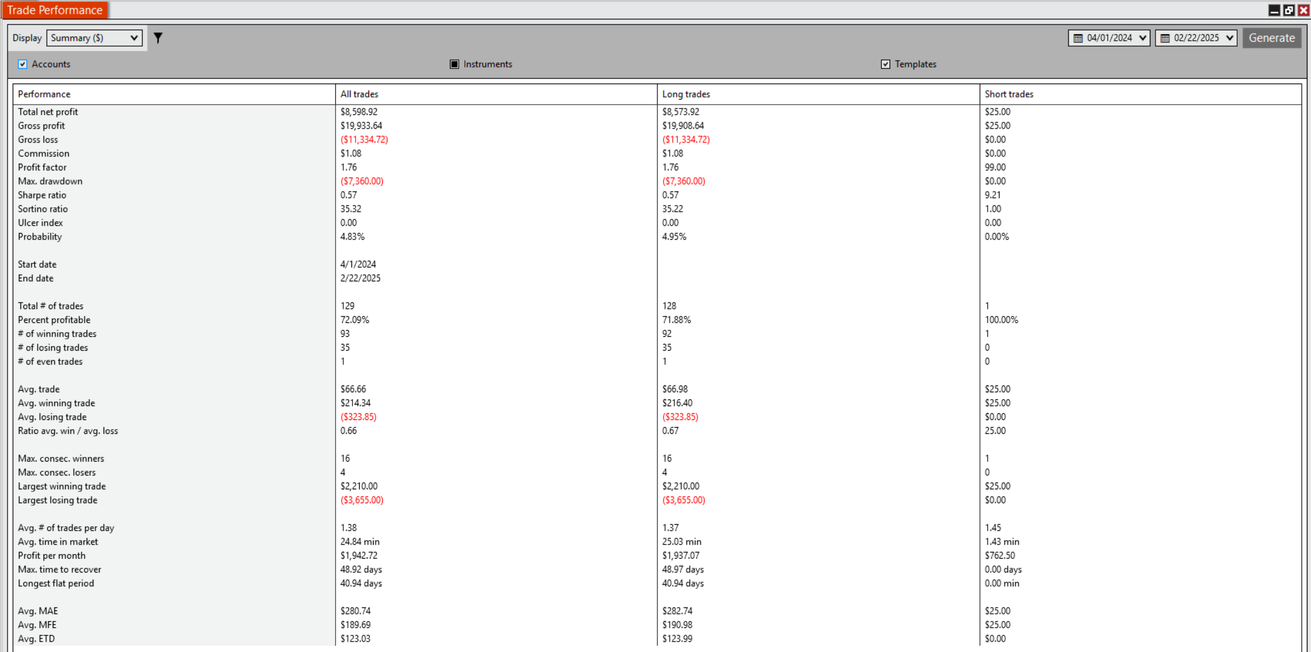Viewport: 1311px width, 652px height.
Task: Click the ($7,360.00) Long trades drawdown value
Action: 683,181
